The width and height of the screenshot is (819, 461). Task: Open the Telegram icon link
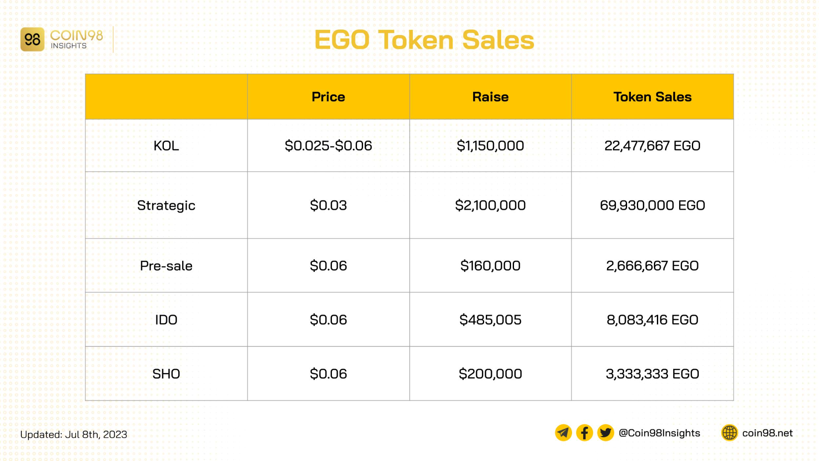pyautogui.click(x=563, y=433)
